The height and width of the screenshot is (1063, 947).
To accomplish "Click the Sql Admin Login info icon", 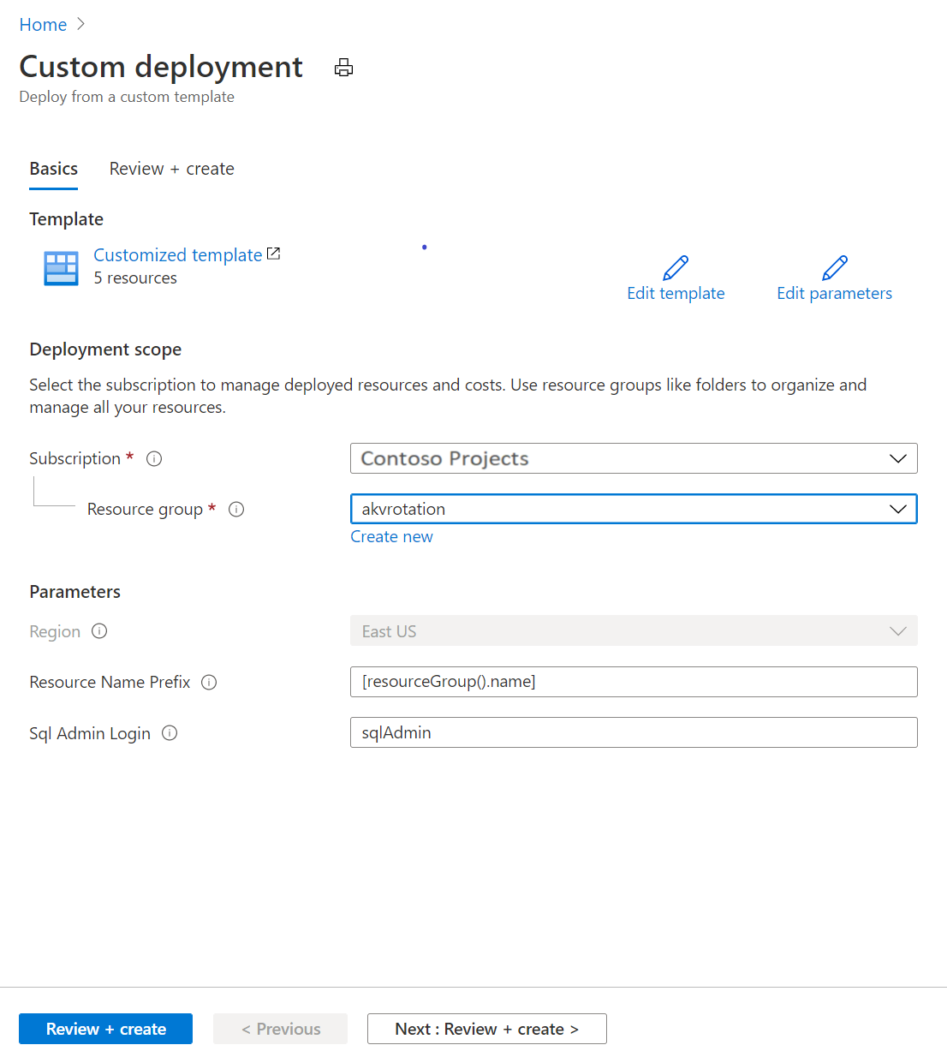I will tap(170, 733).
